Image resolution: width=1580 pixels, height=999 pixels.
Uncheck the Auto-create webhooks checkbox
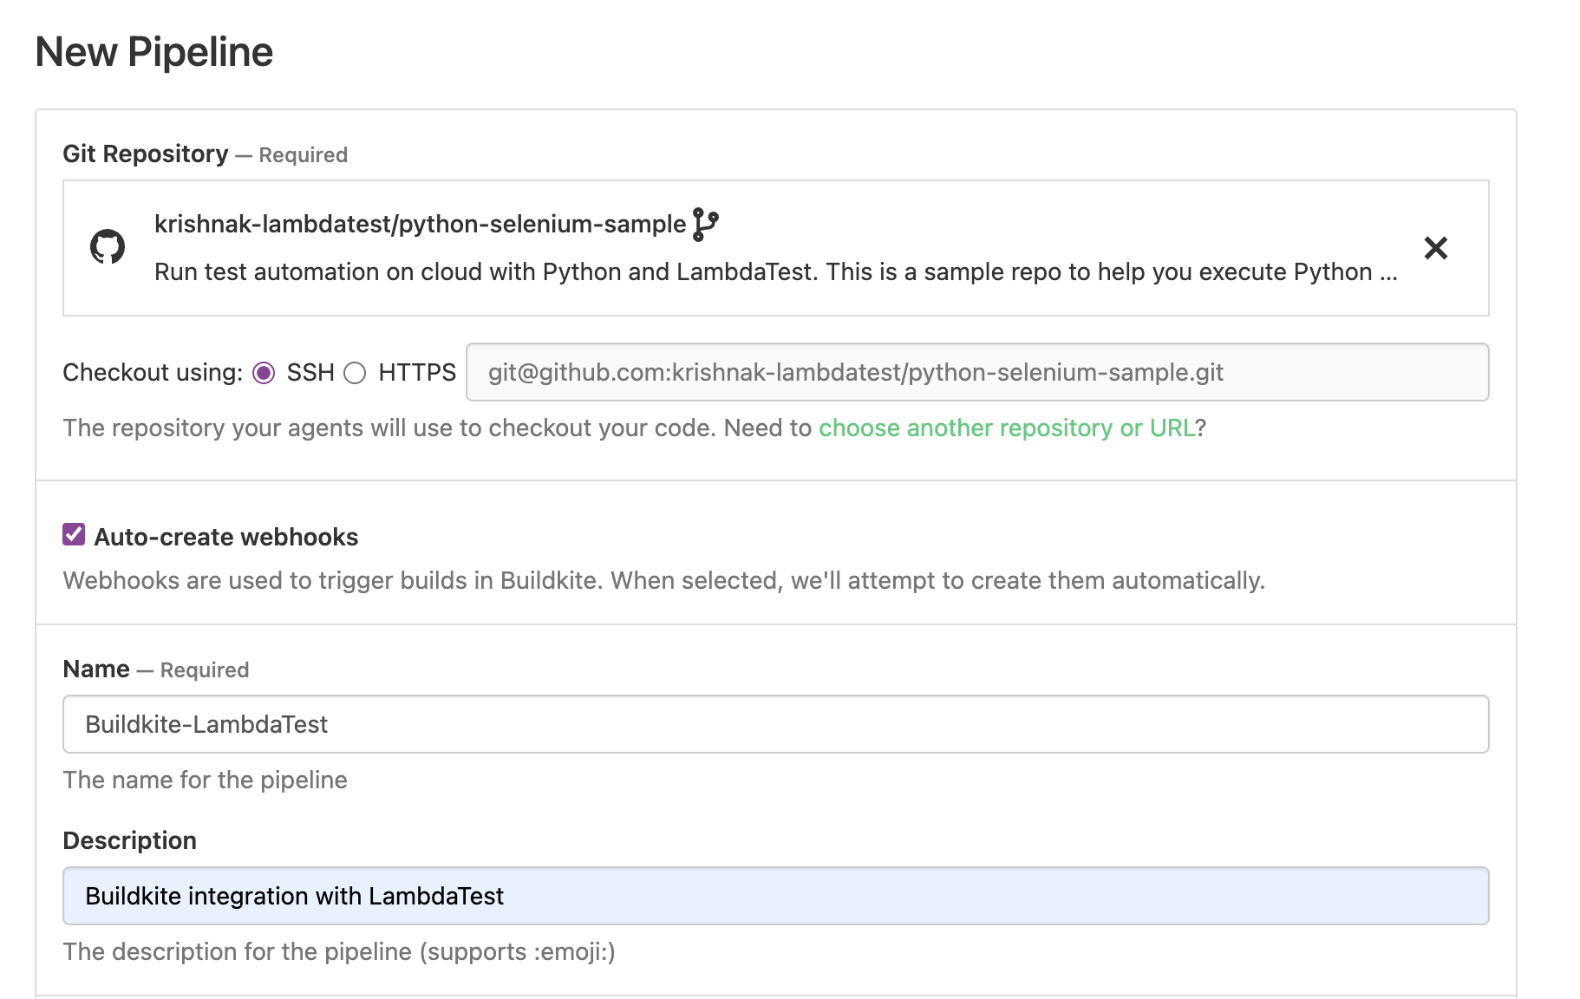[73, 534]
